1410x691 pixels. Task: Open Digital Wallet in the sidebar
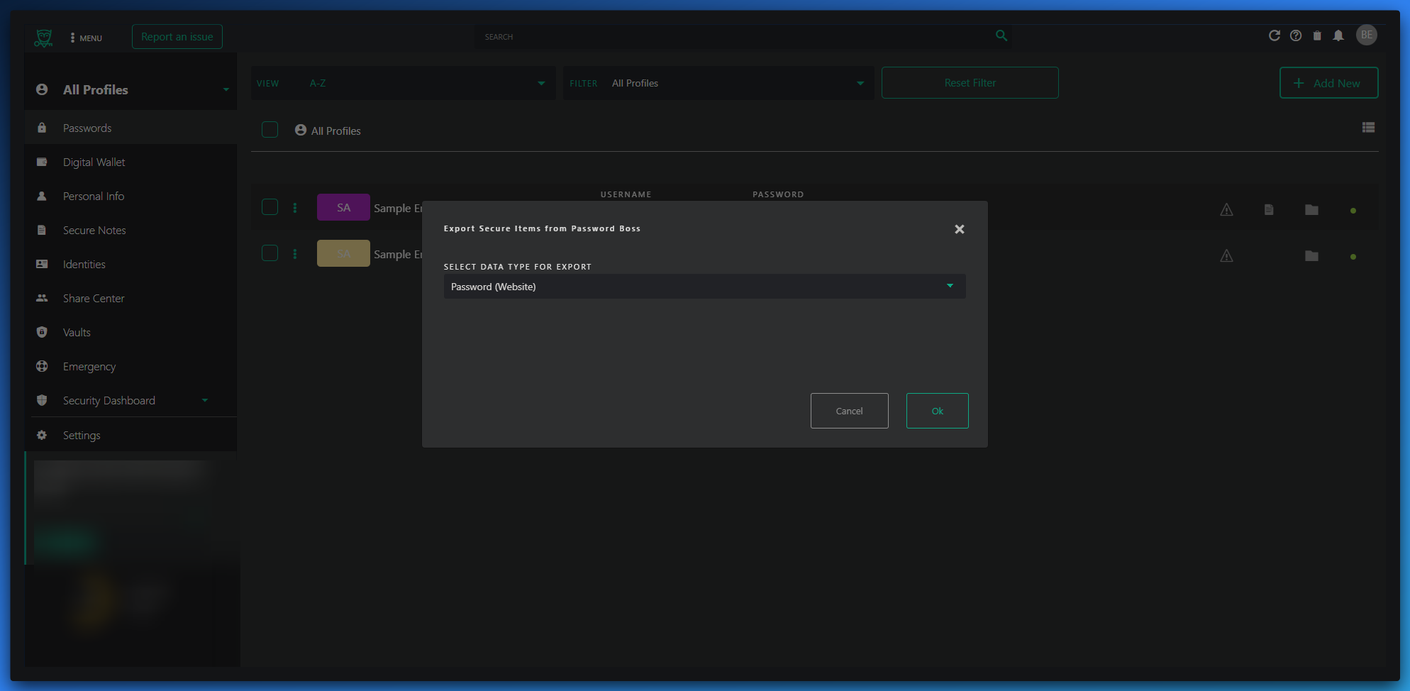[x=94, y=162]
